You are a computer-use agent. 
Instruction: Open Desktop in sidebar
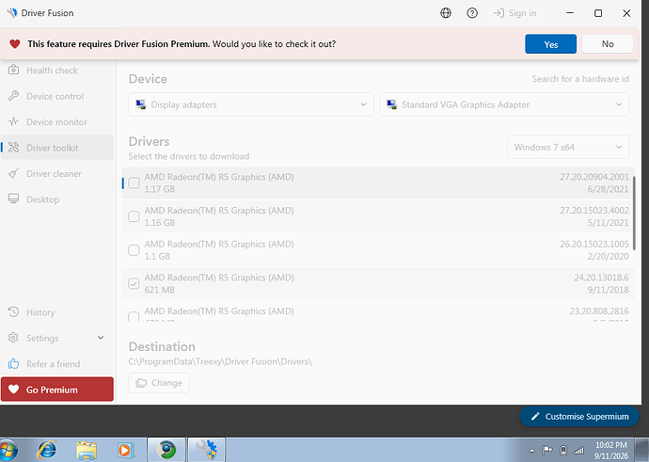click(x=57, y=199)
